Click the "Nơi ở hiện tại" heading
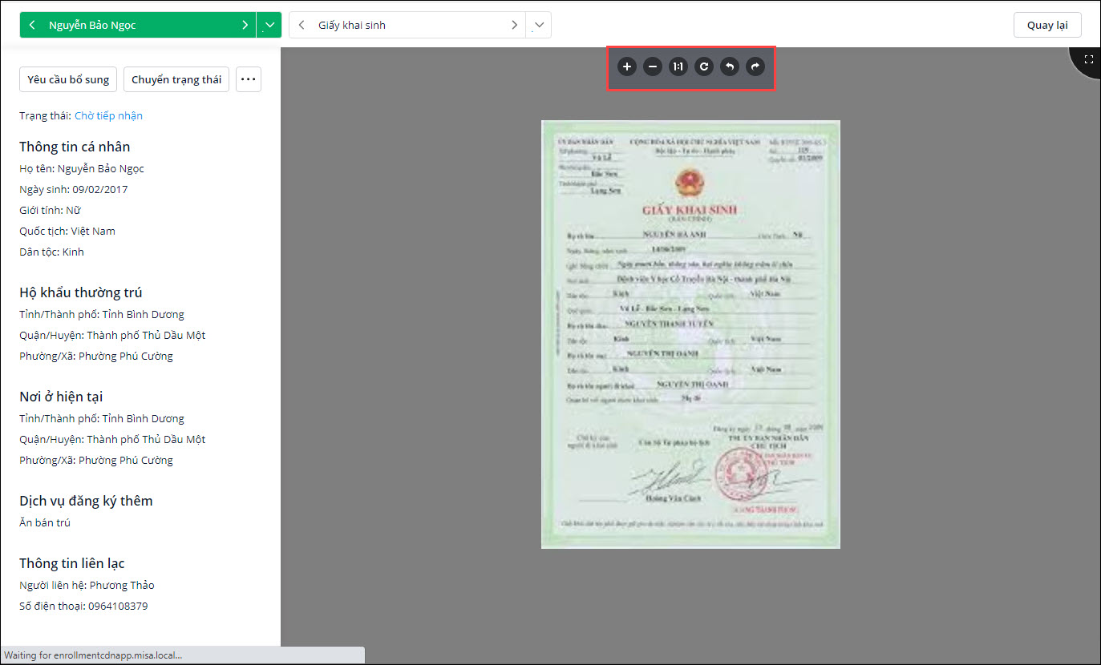The width and height of the screenshot is (1101, 665). pos(61,397)
